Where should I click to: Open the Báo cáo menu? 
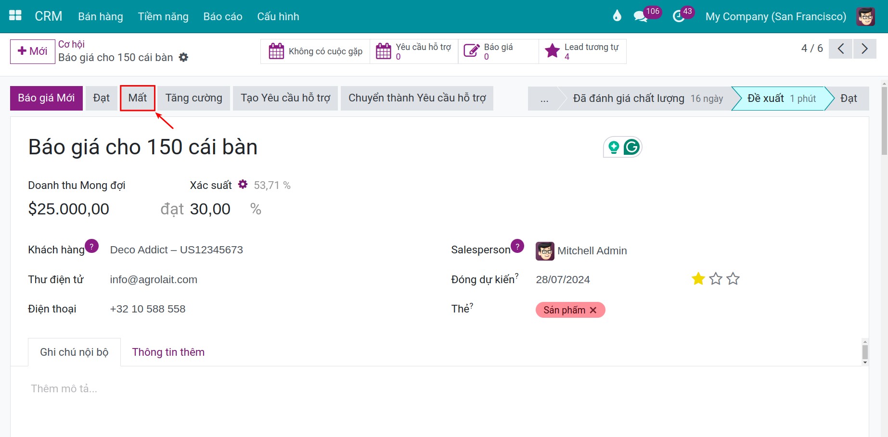(223, 16)
